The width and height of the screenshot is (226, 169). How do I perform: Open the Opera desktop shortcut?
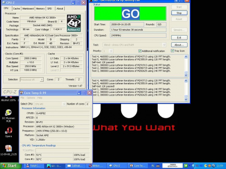coord(9,132)
